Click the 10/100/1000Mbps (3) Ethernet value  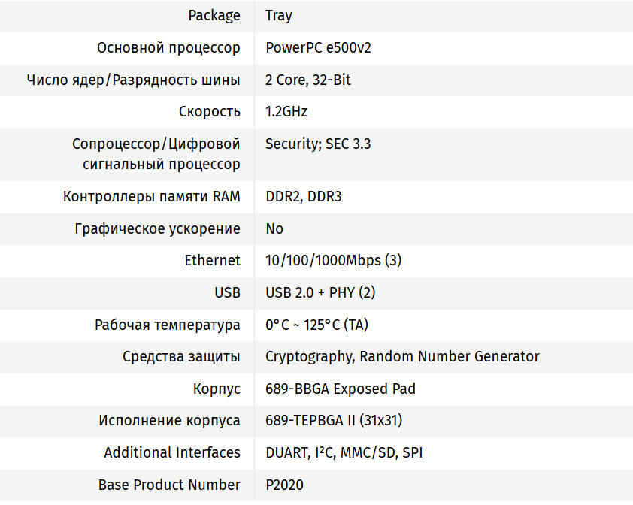[334, 261]
